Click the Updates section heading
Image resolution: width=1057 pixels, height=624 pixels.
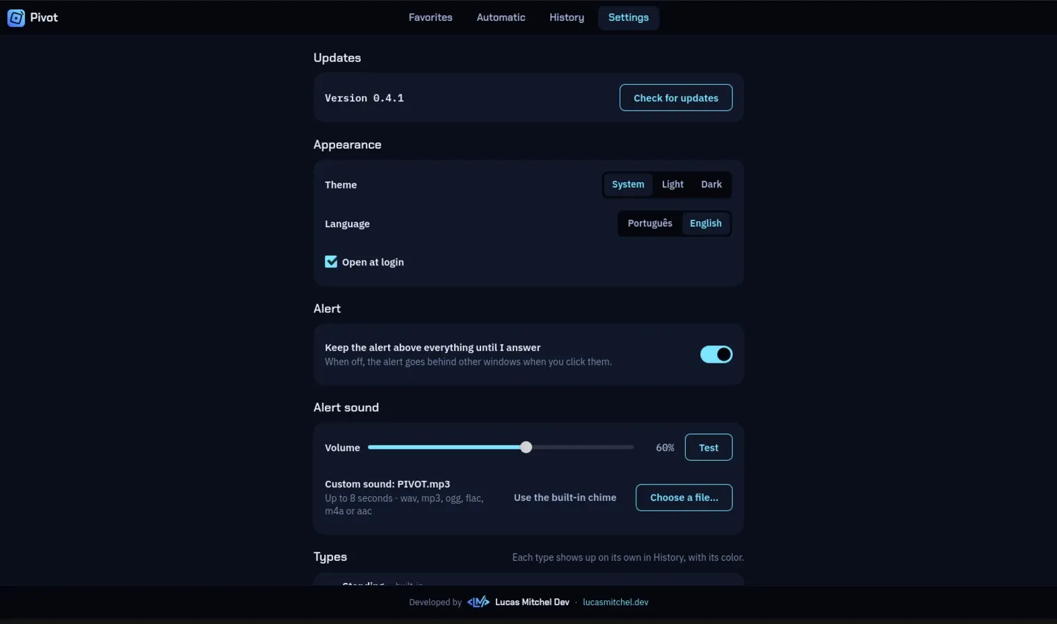[x=337, y=58]
